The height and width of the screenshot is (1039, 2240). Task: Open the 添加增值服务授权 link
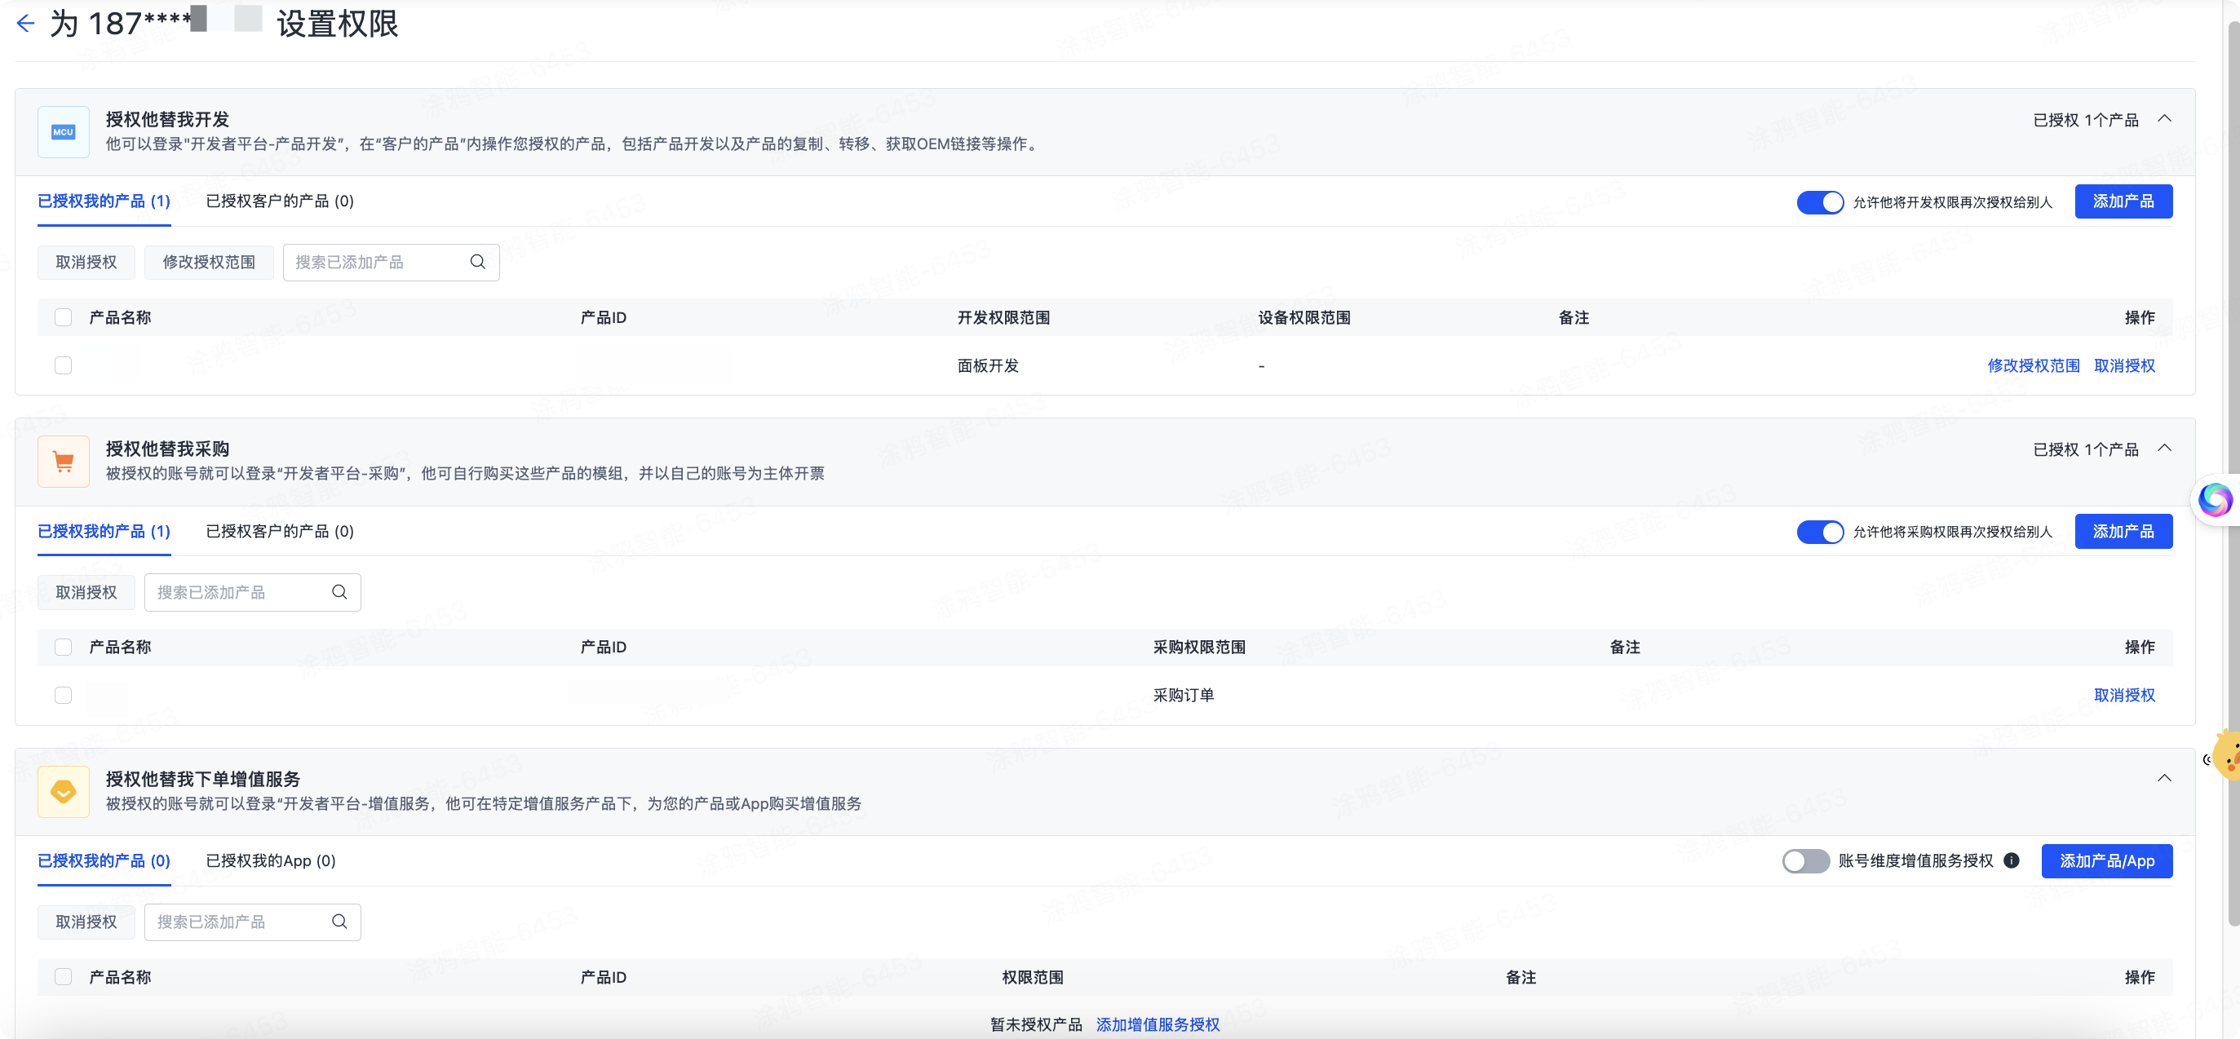tap(1158, 1024)
